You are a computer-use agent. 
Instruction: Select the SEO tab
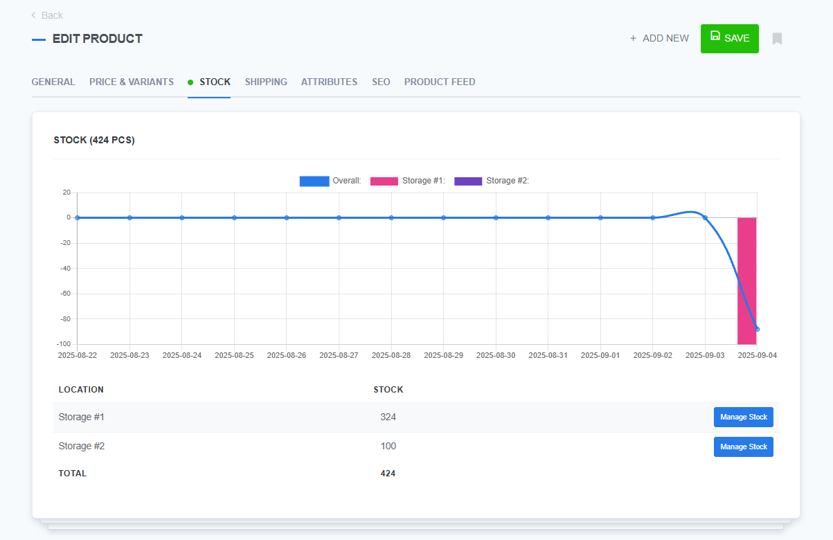tap(381, 82)
